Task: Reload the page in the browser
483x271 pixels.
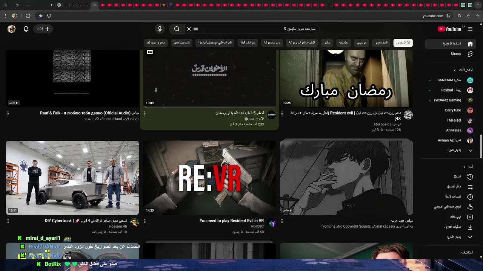Action: click(459, 16)
